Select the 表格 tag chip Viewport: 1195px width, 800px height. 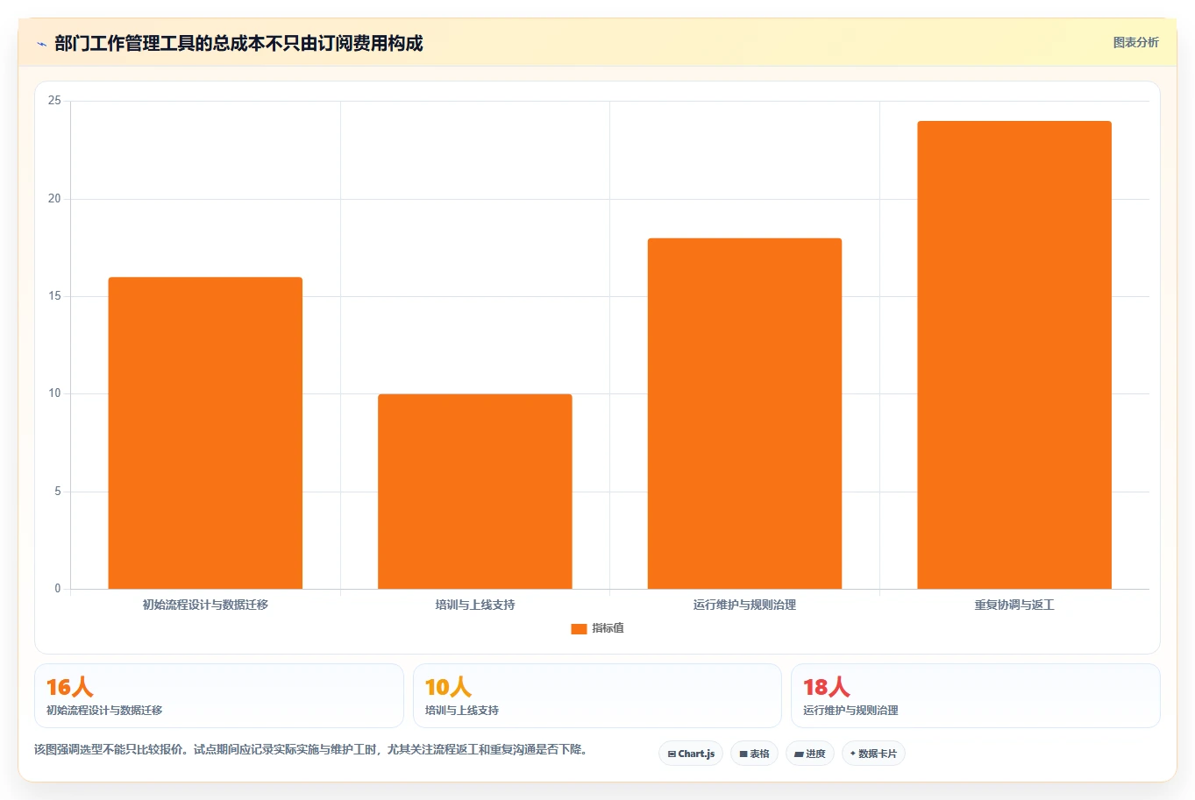(754, 754)
